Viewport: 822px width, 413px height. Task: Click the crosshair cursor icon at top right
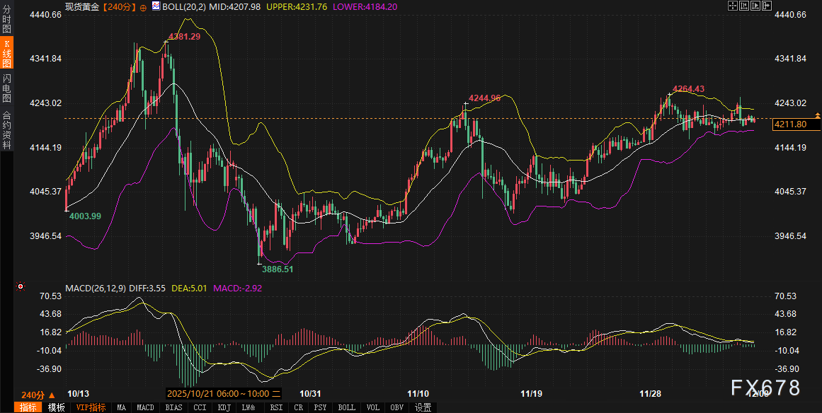[x=733, y=6]
